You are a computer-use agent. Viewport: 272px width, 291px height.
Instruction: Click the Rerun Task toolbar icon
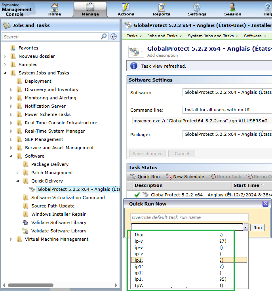pos(213,176)
